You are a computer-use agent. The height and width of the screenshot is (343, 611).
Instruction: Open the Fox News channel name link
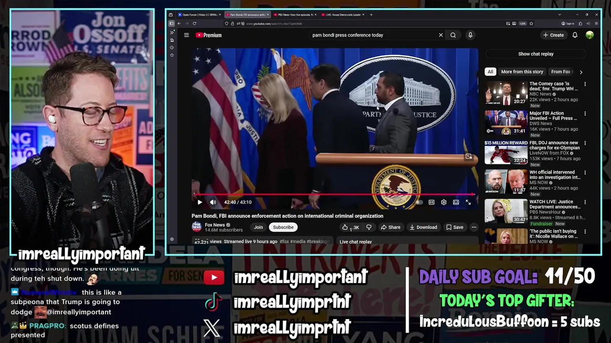point(215,225)
